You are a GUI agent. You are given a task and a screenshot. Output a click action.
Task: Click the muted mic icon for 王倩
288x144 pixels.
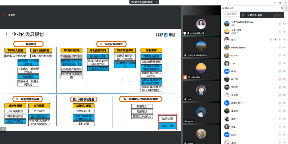[280, 142]
